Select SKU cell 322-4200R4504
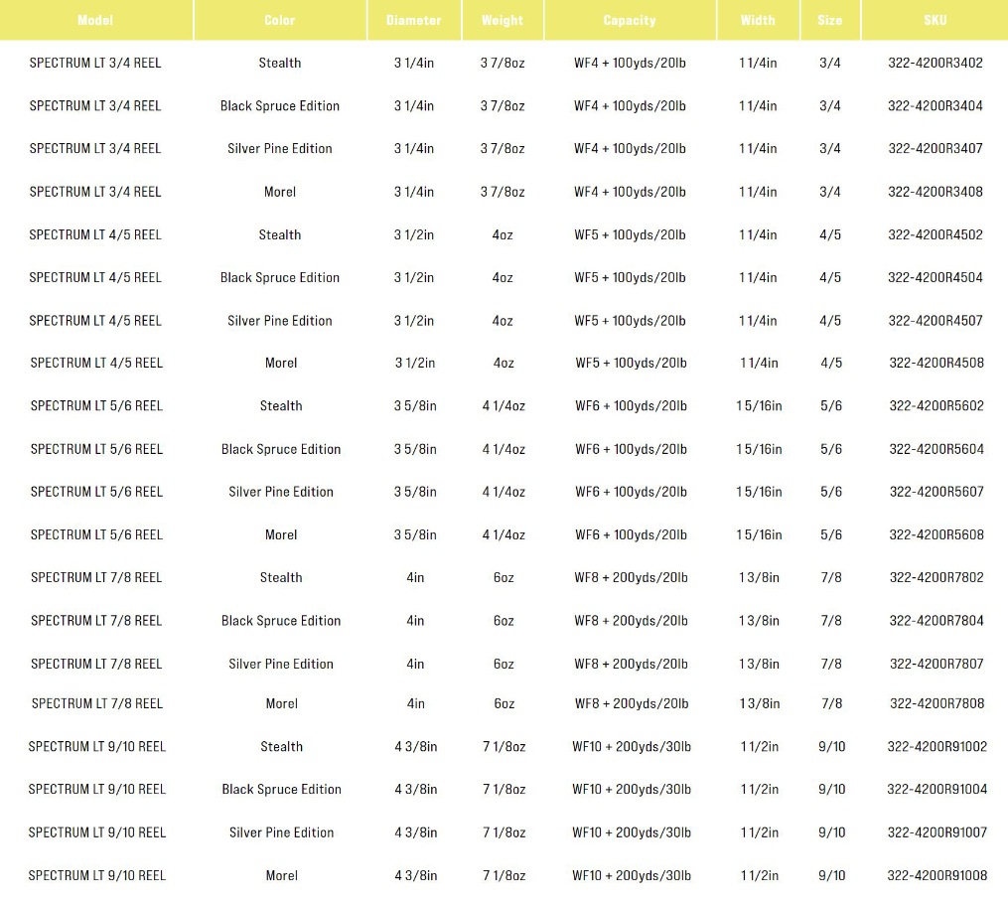 point(936,278)
